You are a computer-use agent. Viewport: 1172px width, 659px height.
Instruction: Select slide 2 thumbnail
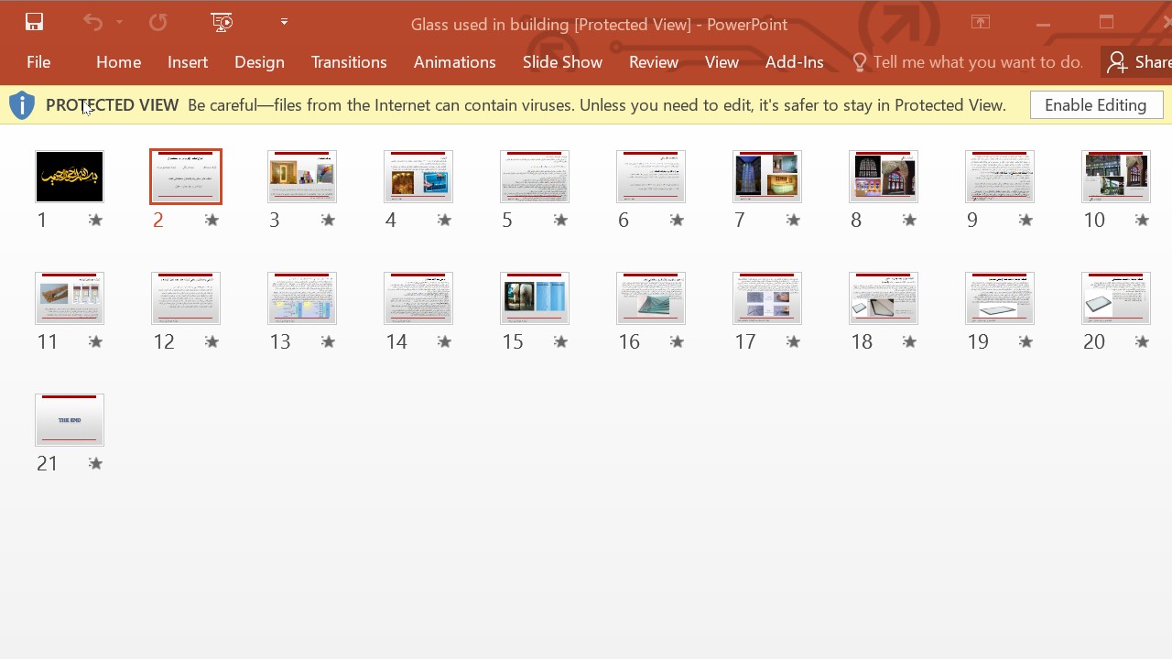[x=186, y=177]
